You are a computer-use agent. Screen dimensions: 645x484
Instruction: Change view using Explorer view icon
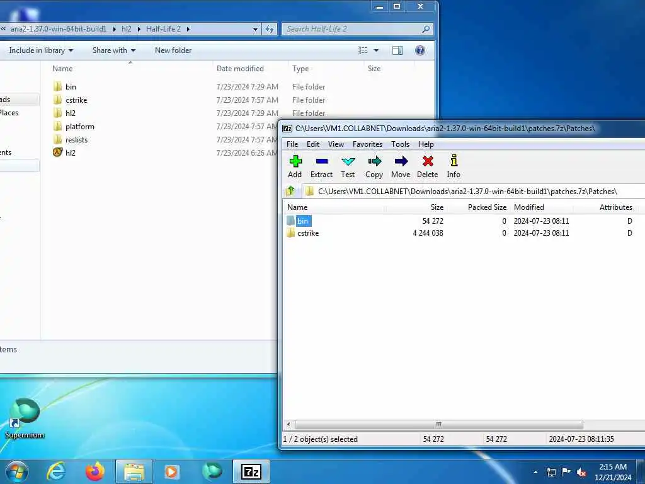point(363,50)
